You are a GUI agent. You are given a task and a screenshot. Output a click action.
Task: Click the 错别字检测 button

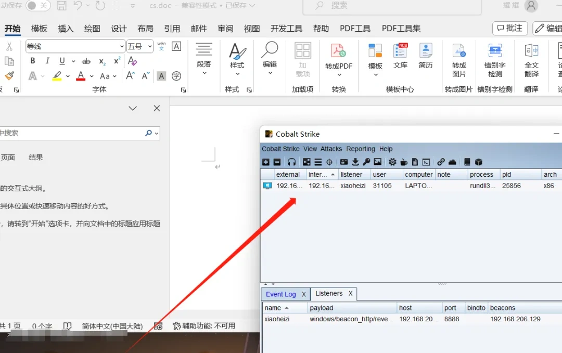click(x=495, y=60)
